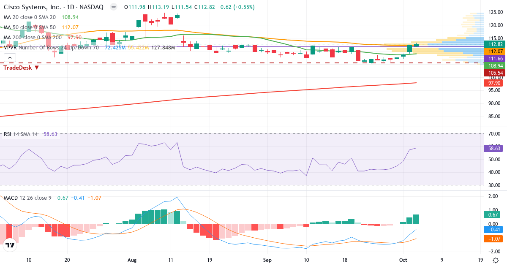Click the 18 date label on time axis

345,261
